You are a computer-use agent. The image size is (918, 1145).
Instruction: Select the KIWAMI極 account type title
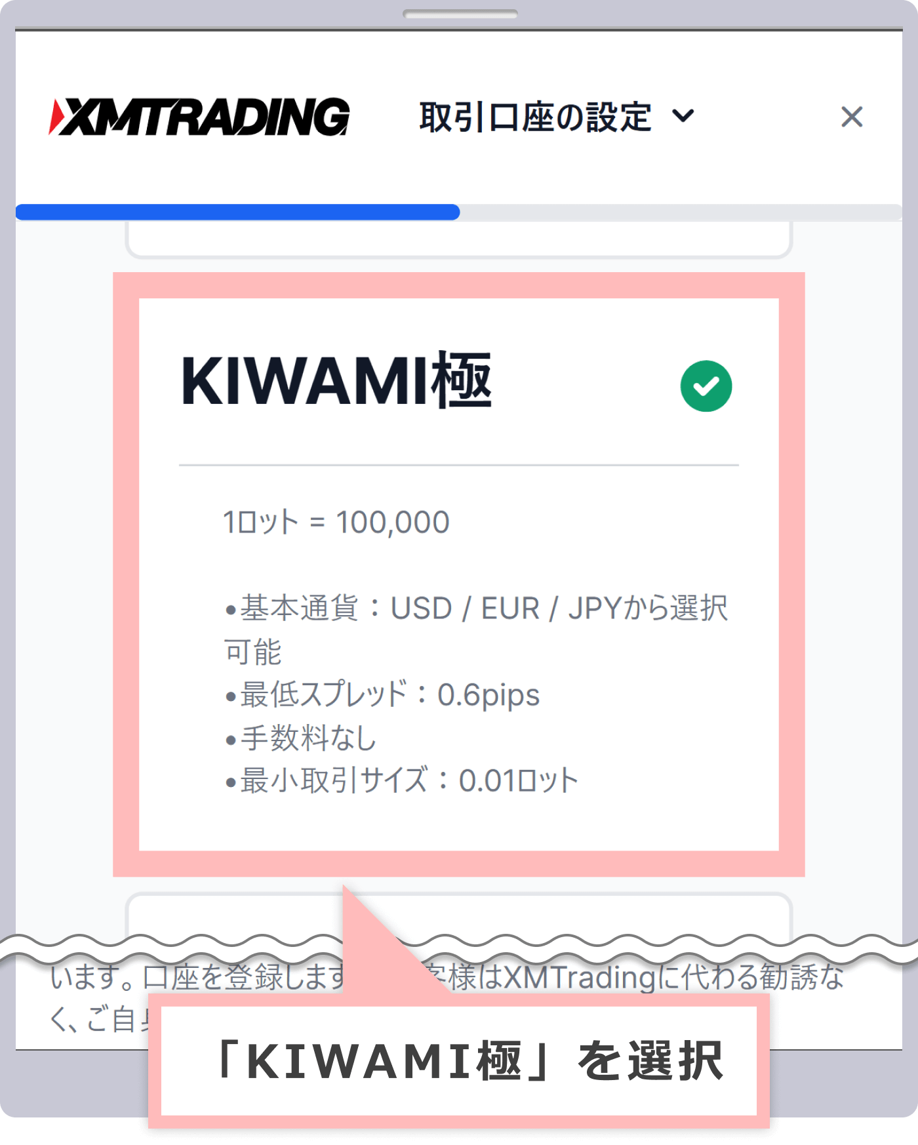[336, 380]
